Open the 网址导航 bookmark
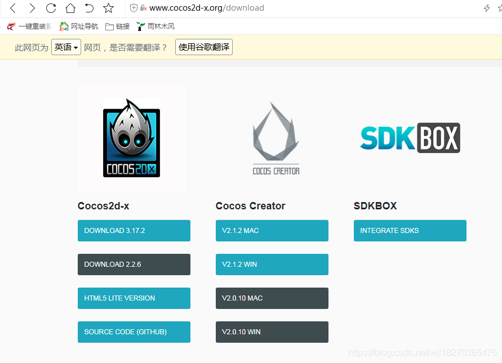The width and height of the screenshot is (502, 363). pyautogui.click(x=78, y=26)
